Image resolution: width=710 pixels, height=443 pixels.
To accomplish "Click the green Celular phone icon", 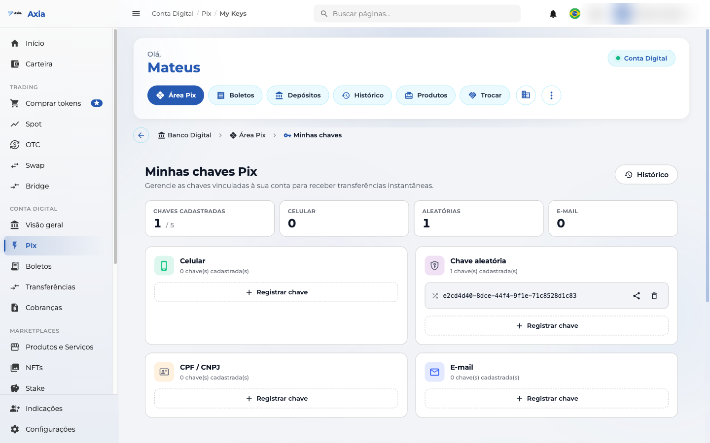I will (164, 266).
